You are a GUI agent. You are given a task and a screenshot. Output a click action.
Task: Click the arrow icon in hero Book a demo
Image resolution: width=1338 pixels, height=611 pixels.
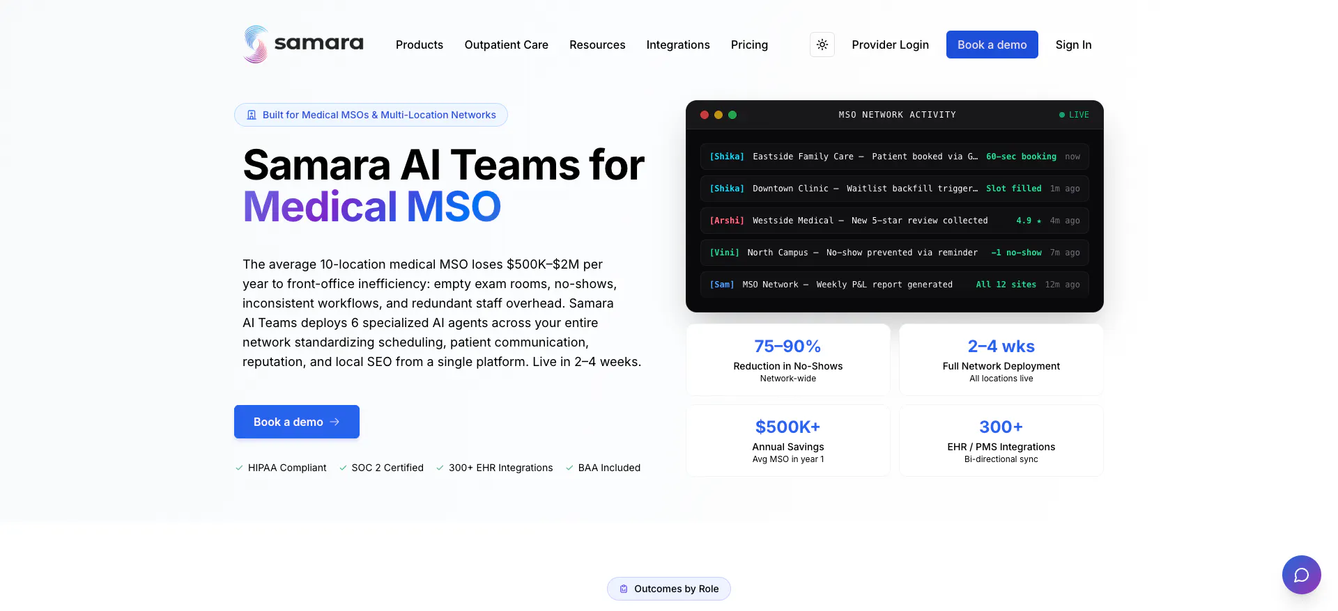coord(334,422)
